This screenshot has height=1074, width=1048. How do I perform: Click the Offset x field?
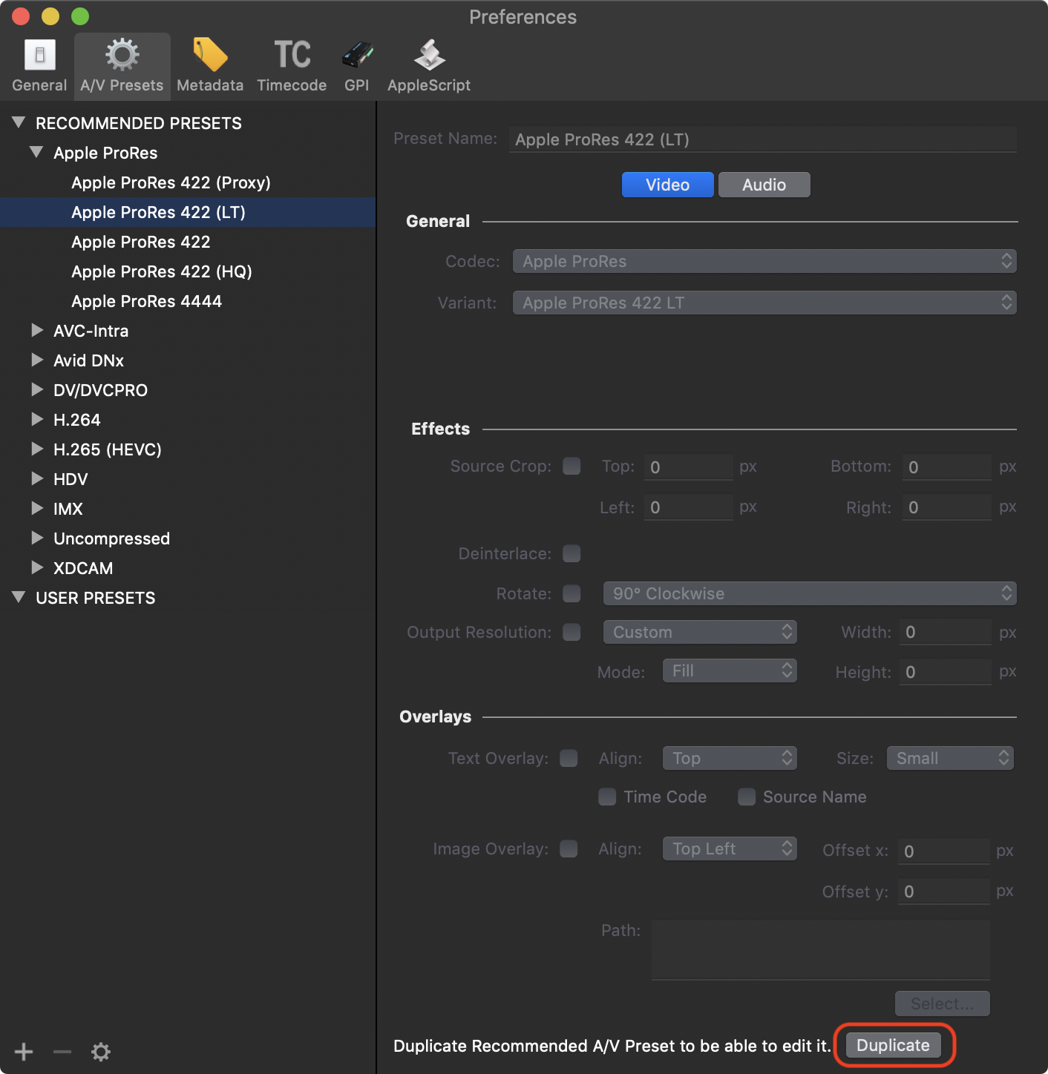click(944, 851)
